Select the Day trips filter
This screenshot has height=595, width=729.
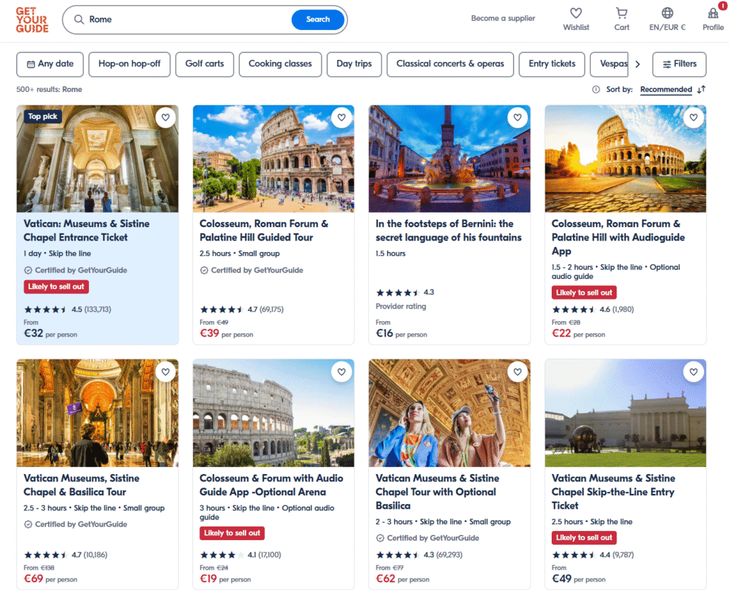coord(354,64)
